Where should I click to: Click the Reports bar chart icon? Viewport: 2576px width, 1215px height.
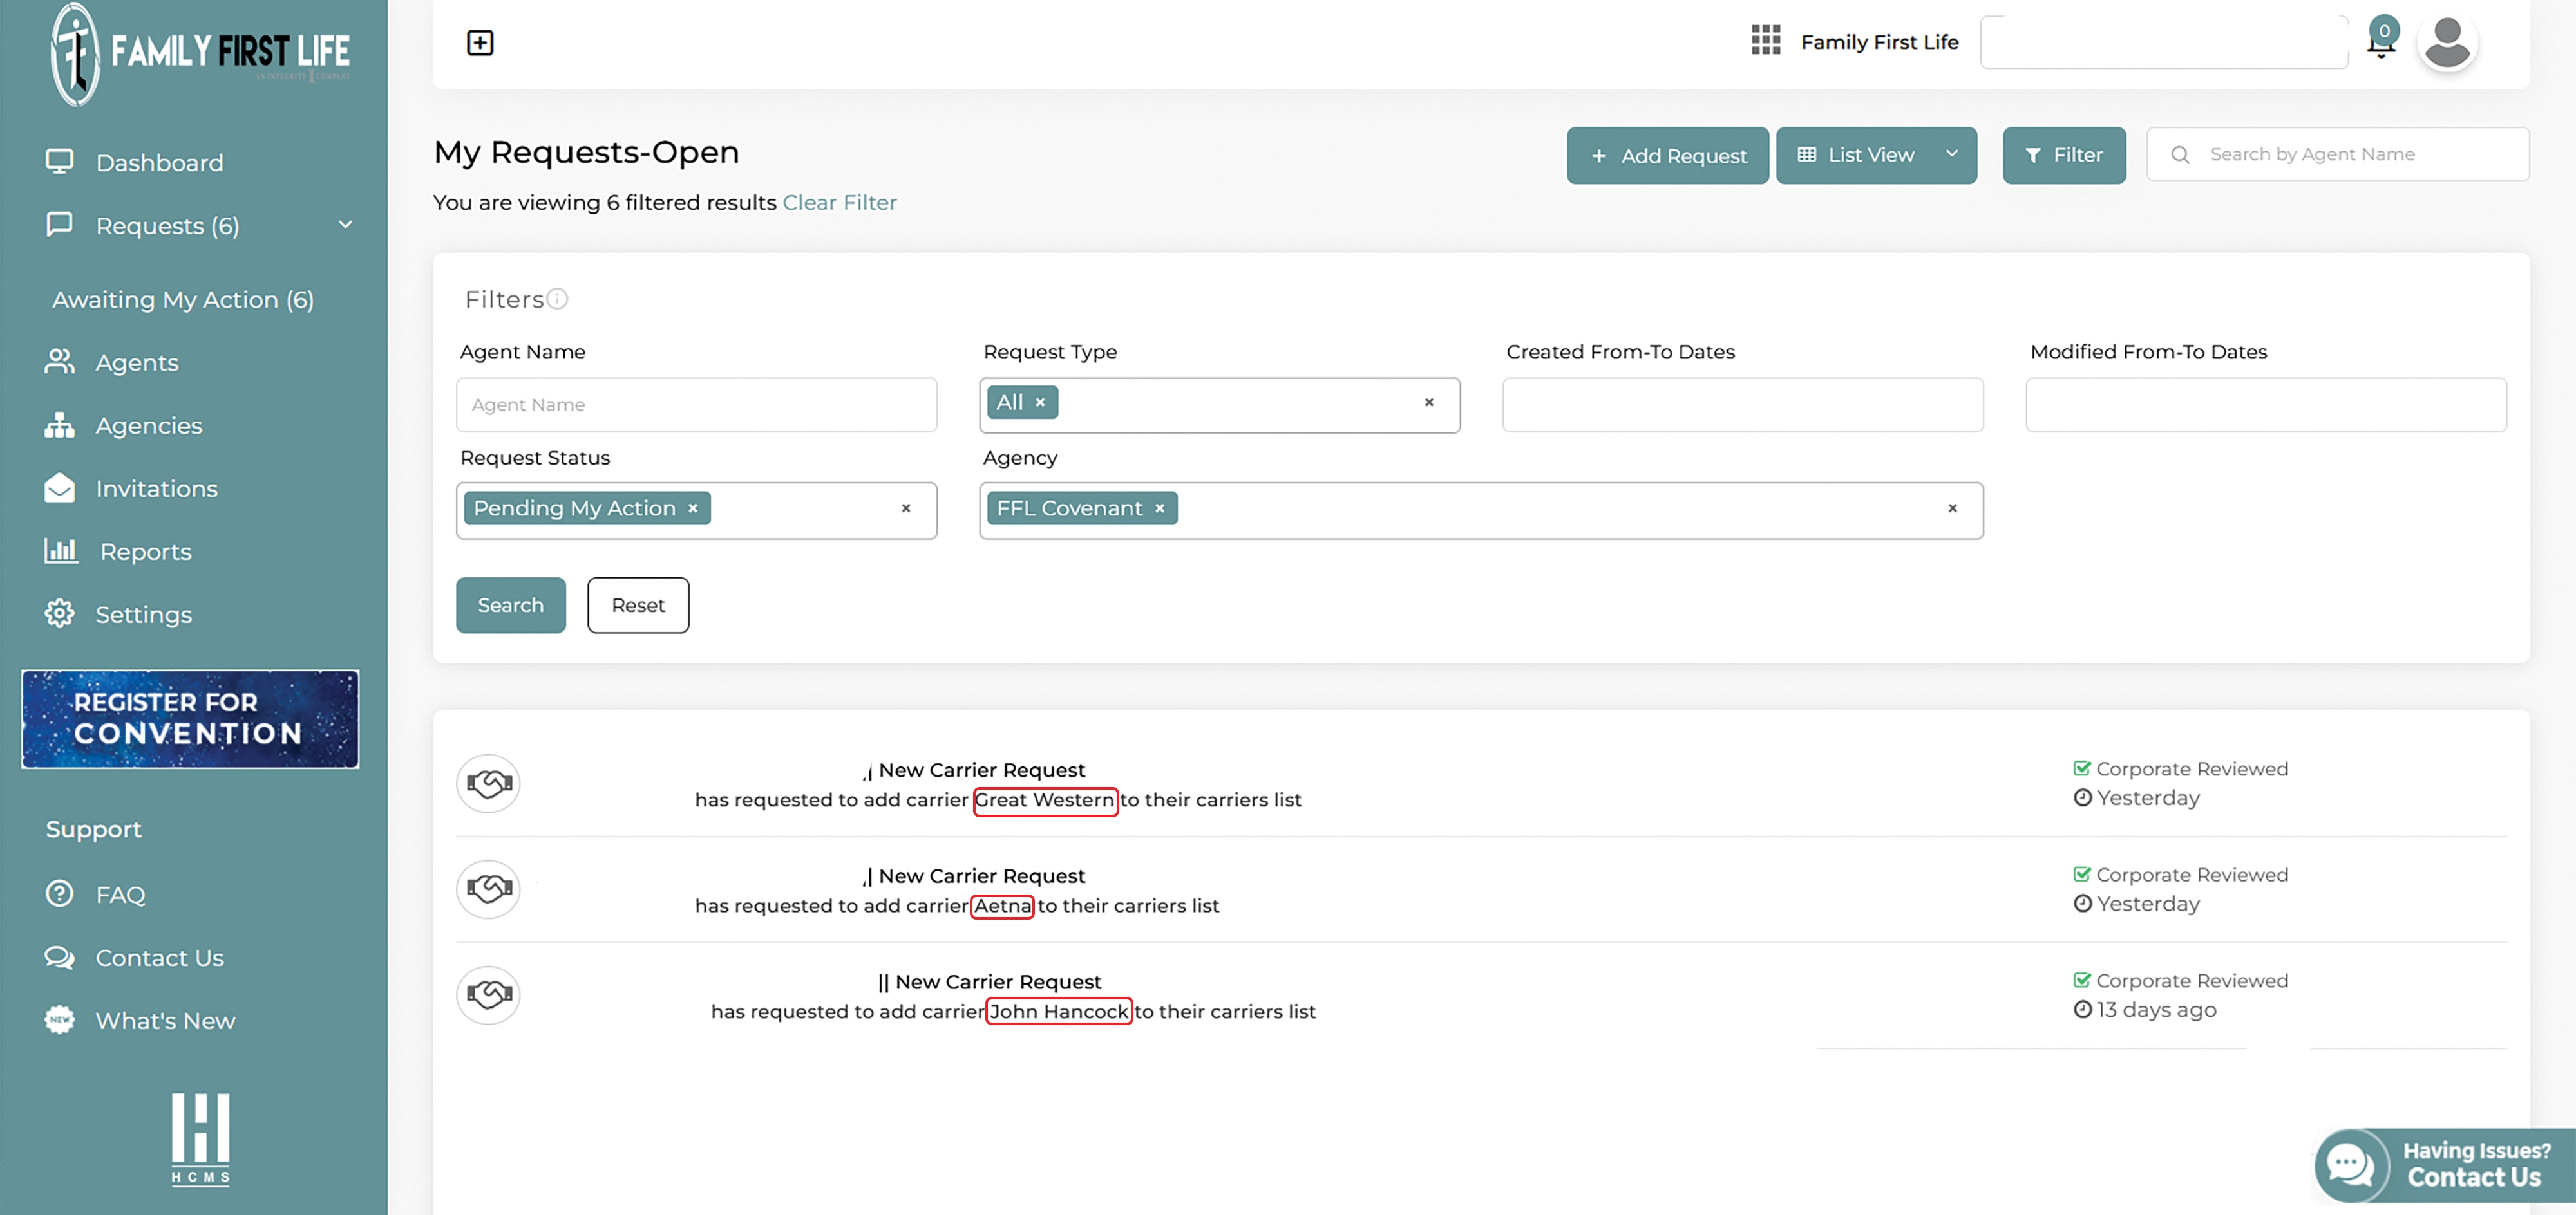(61, 551)
